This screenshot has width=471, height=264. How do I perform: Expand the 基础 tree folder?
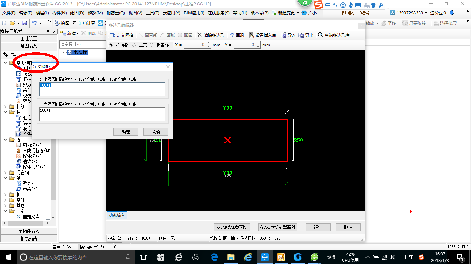pyautogui.click(x=6, y=200)
